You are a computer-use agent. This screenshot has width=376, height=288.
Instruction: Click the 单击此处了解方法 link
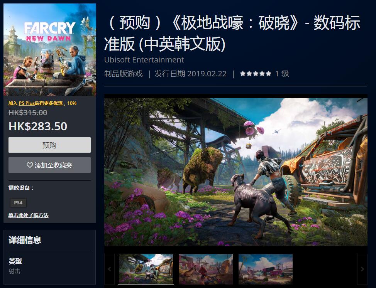pos(28,215)
